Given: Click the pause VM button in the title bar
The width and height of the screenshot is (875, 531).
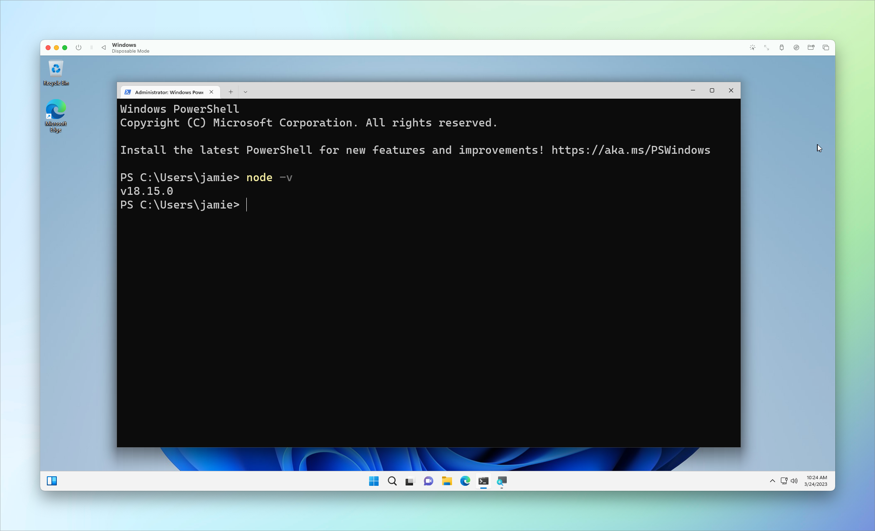Looking at the screenshot, I should point(92,47).
